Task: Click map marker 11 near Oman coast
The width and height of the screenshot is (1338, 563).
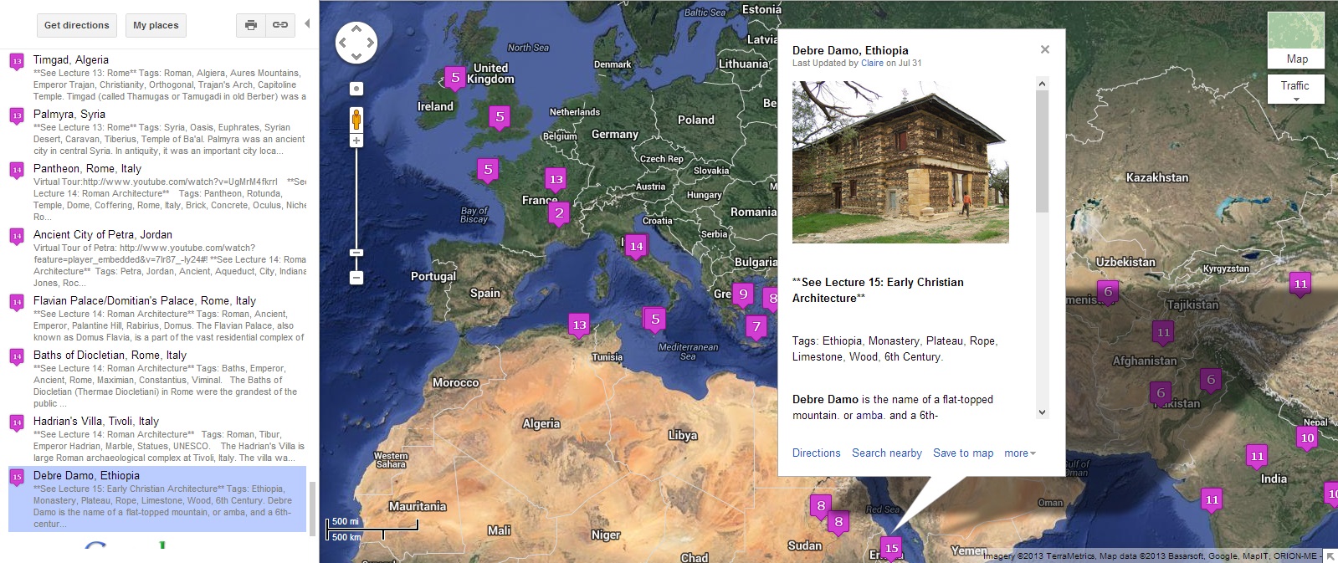Action: 1212,500
